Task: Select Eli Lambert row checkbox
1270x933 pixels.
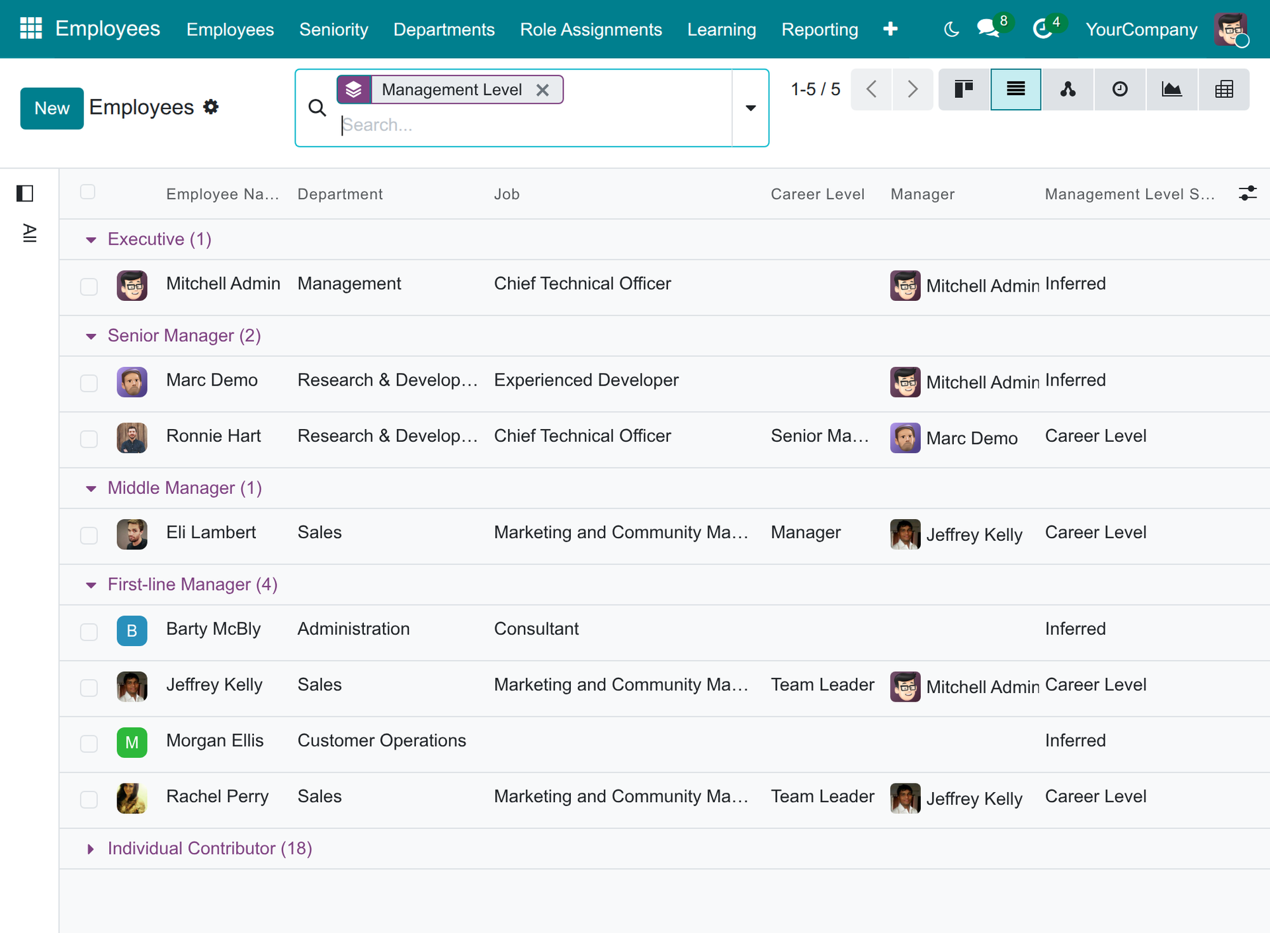Action: click(89, 535)
